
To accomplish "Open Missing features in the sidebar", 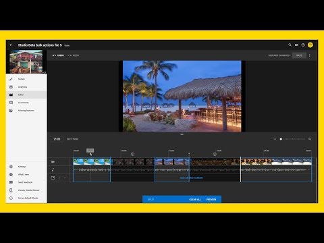I will pyautogui.click(x=26, y=111).
